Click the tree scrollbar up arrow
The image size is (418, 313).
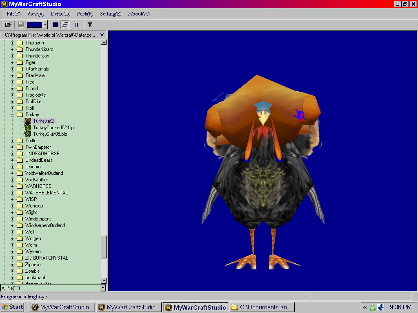coord(104,42)
